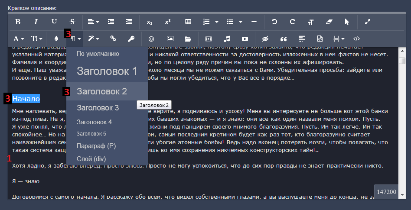Apply subscript formatting

(x=150, y=22)
